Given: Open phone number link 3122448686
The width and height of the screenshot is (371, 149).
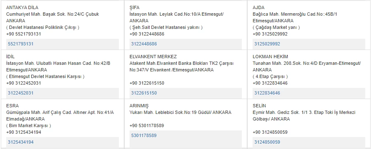Looking at the screenshot, I should tap(144, 44).
